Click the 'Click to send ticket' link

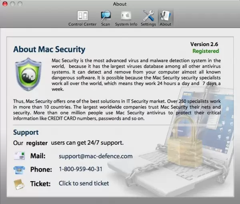tap(84, 184)
